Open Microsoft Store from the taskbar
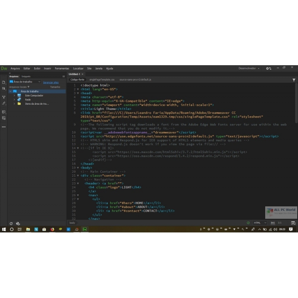 (x=44, y=229)
